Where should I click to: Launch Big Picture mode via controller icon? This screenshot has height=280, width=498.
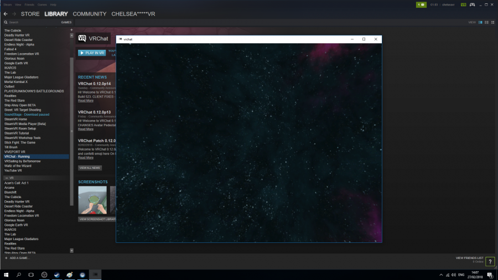[473, 5]
